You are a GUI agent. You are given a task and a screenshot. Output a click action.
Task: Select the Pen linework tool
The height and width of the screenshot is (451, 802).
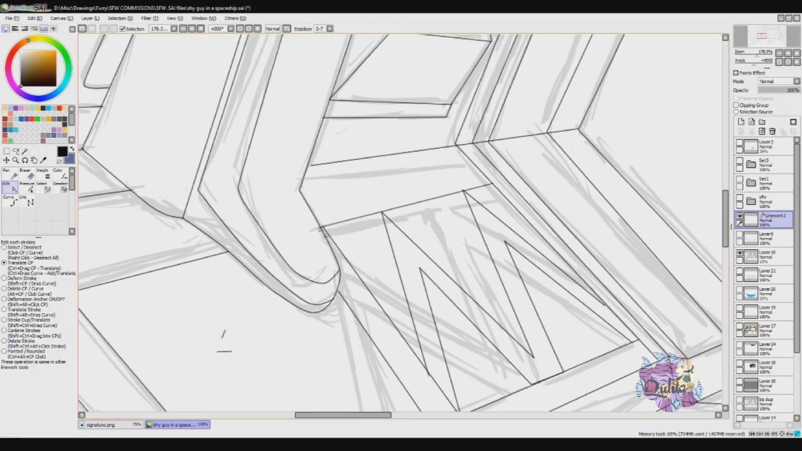click(x=9, y=174)
